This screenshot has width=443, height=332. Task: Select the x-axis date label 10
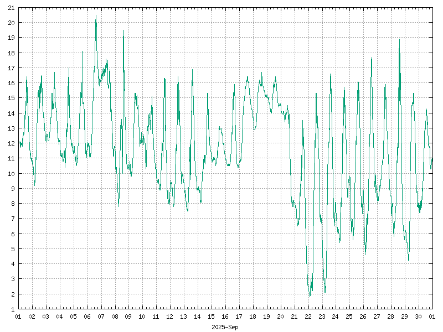142,317
